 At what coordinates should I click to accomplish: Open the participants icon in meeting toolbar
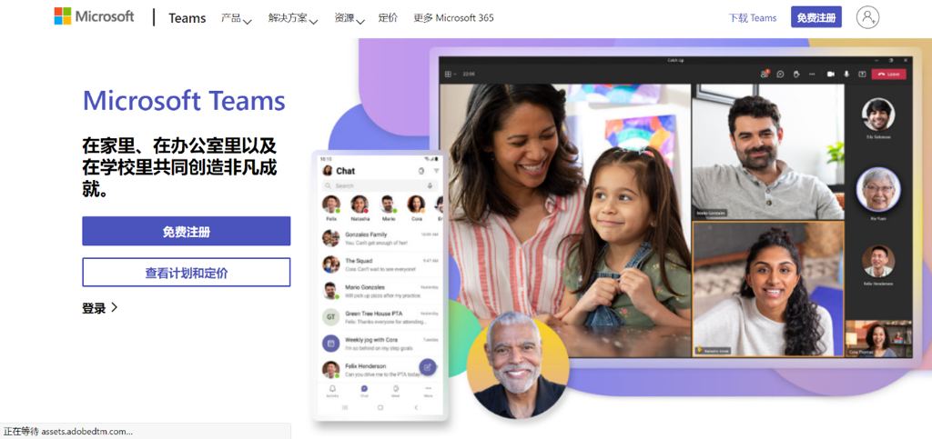tap(765, 75)
